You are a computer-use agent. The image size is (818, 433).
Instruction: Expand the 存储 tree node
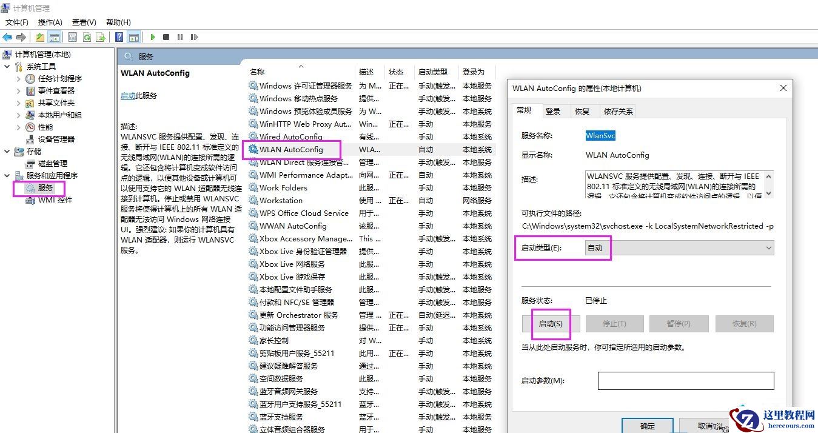click(7, 151)
